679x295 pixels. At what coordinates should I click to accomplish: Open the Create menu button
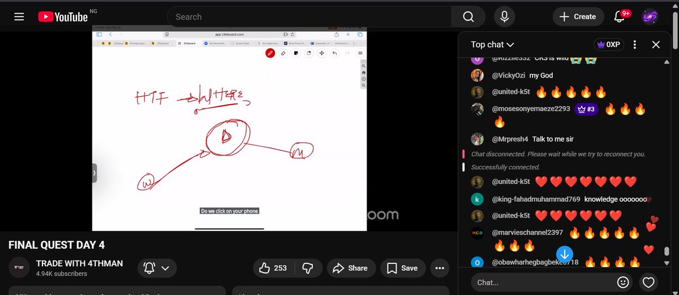coord(578,17)
